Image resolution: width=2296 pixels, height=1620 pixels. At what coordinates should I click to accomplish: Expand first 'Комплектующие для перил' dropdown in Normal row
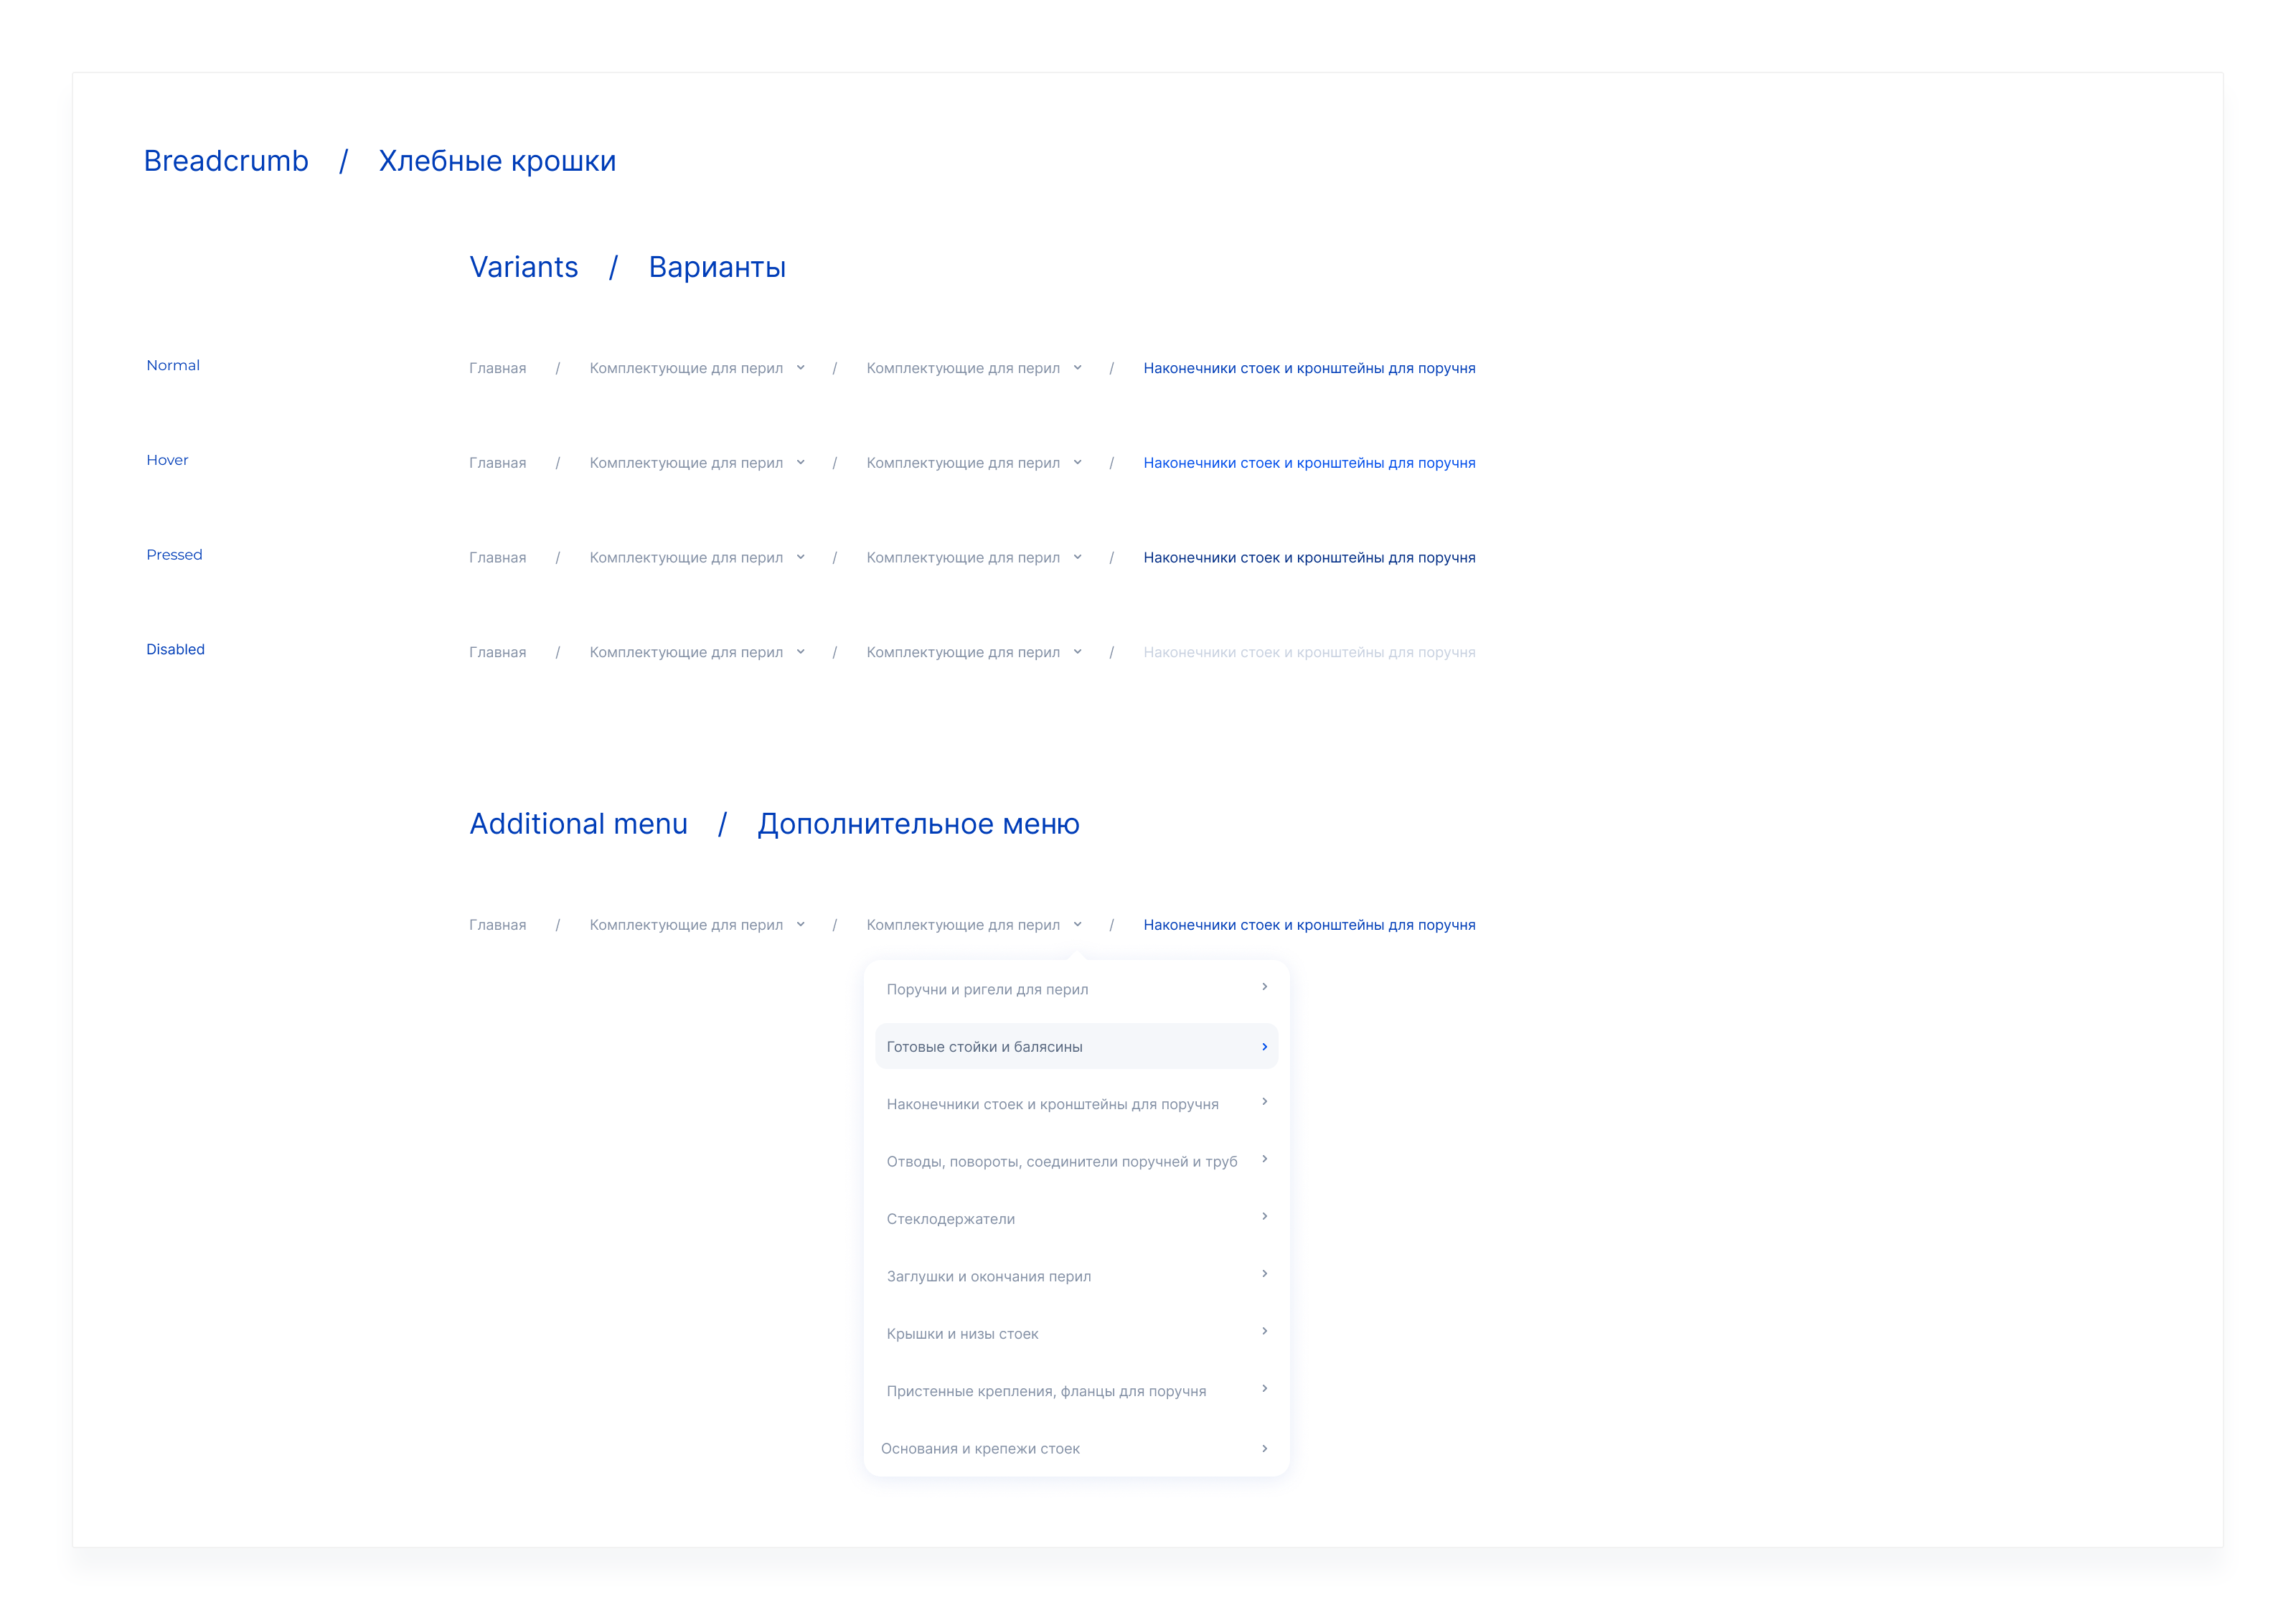[800, 368]
